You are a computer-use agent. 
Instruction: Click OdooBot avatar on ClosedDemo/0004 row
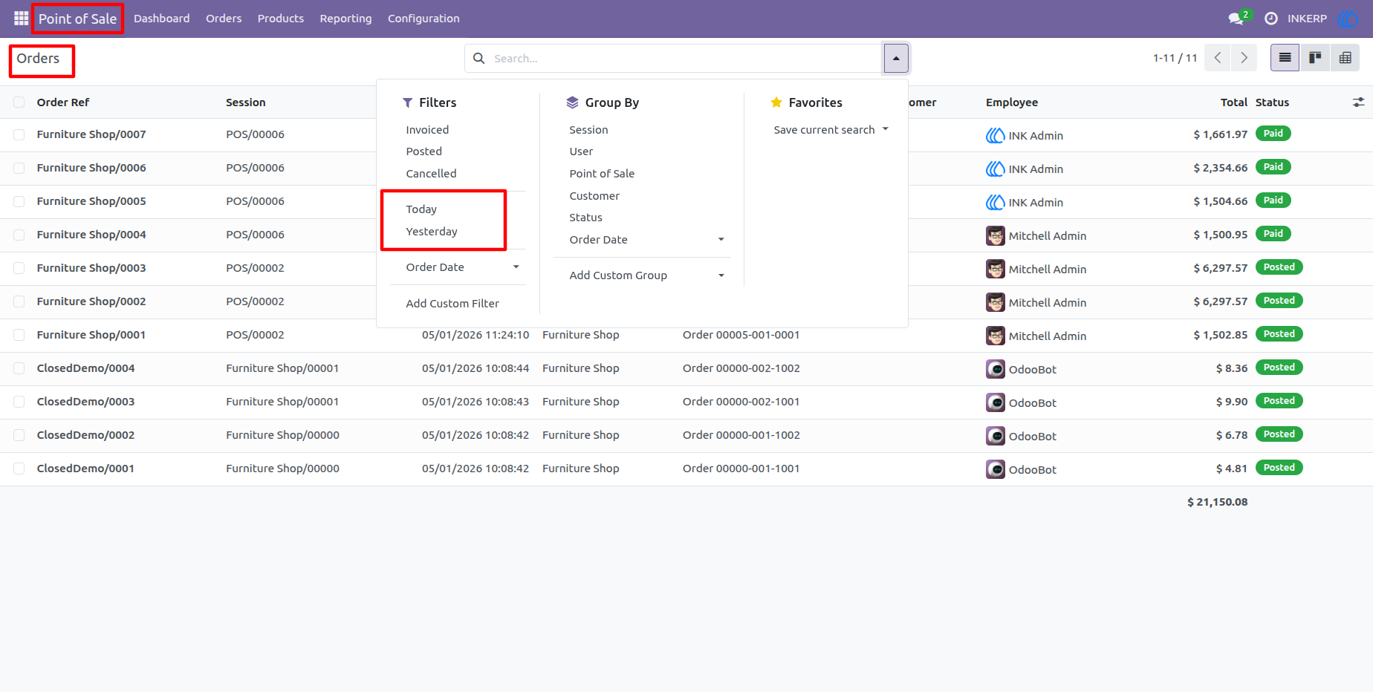tap(995, 370)
